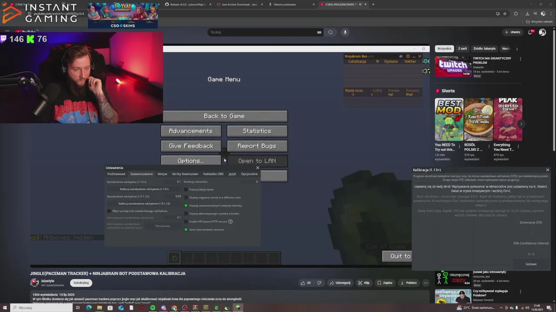Open the Język settings tab

(x=232, y=174)
